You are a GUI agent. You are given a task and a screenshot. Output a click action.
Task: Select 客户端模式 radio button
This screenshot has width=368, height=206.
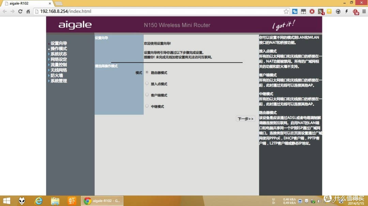coord(147,95)
